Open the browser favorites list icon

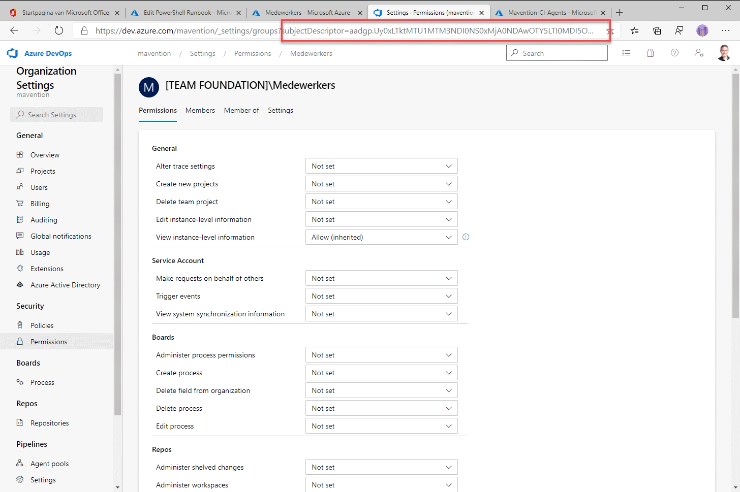(634, 30)
